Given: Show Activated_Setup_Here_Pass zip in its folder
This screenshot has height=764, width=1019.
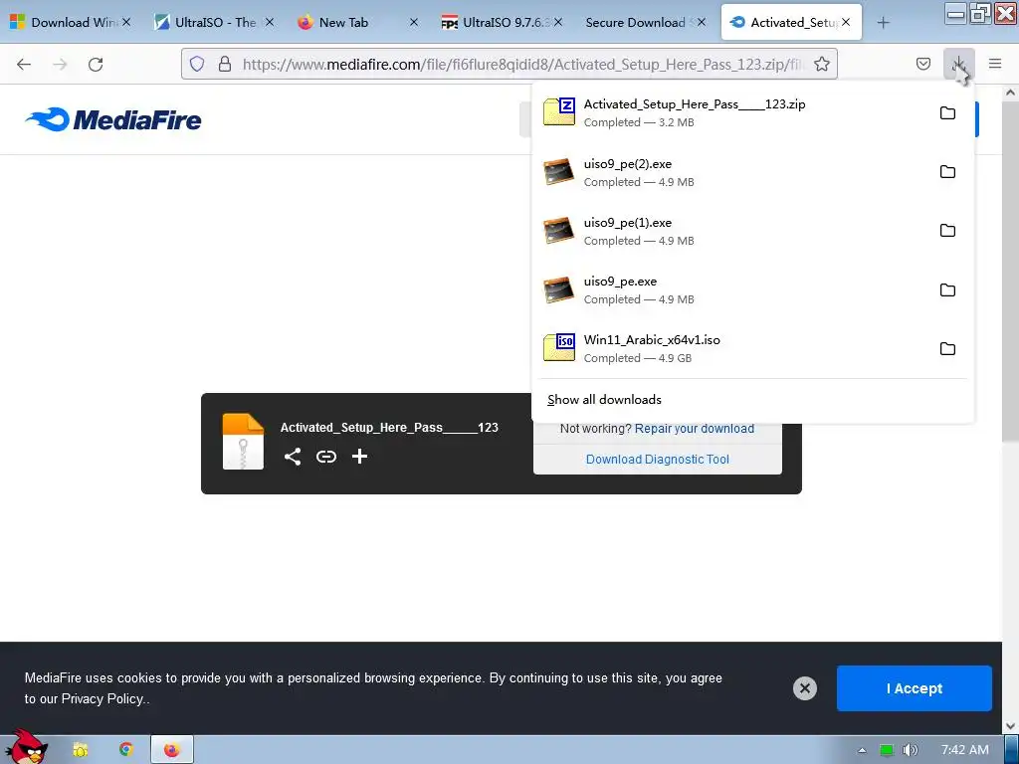Looking at the screenshot, I should 947,113.
